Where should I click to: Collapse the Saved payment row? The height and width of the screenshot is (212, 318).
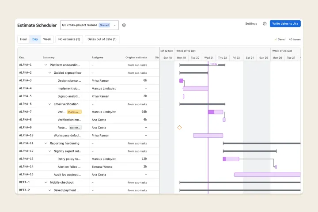[49, 190]
